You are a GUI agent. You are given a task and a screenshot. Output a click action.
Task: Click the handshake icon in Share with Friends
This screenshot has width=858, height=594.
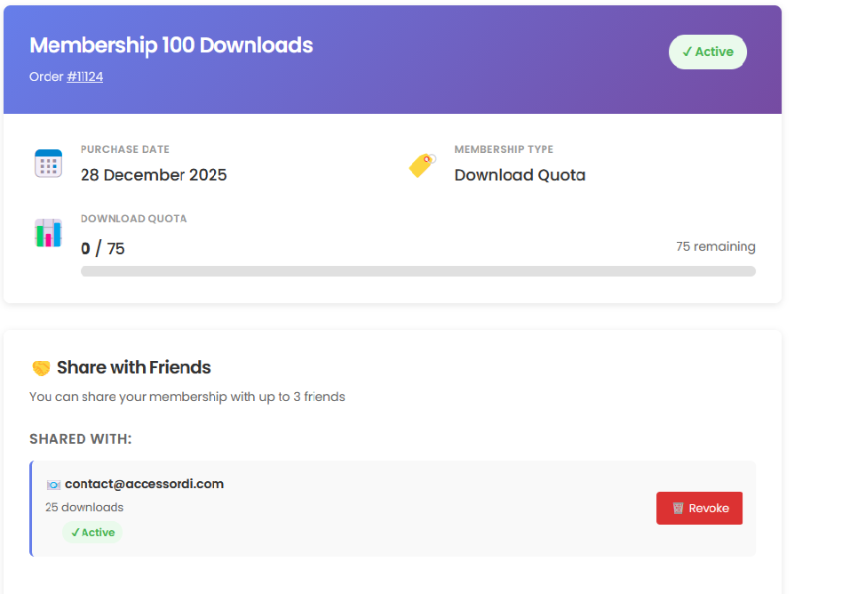tap(40, 366)
